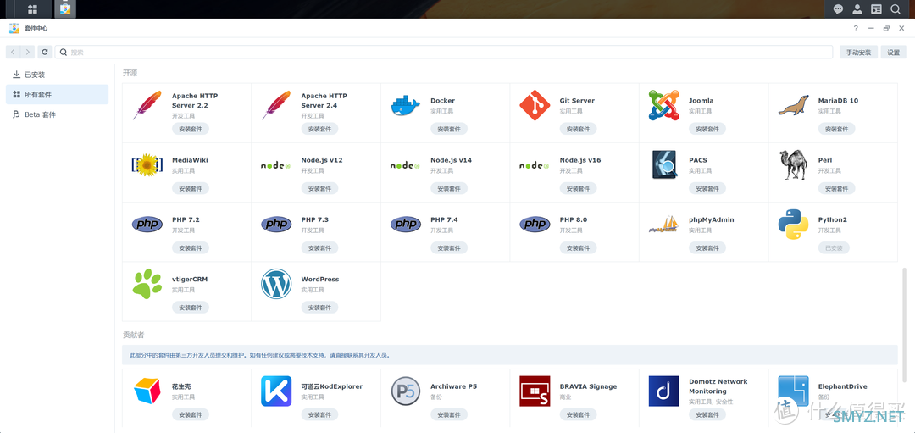The height and width of the screenshot is (433, 915).
Task: Open the WordPress logo icon
Action: tap(276, 284)
